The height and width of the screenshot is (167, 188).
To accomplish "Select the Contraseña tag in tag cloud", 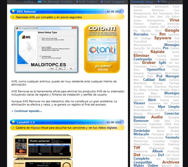I will pyautogui.click(x=142, y=59).
